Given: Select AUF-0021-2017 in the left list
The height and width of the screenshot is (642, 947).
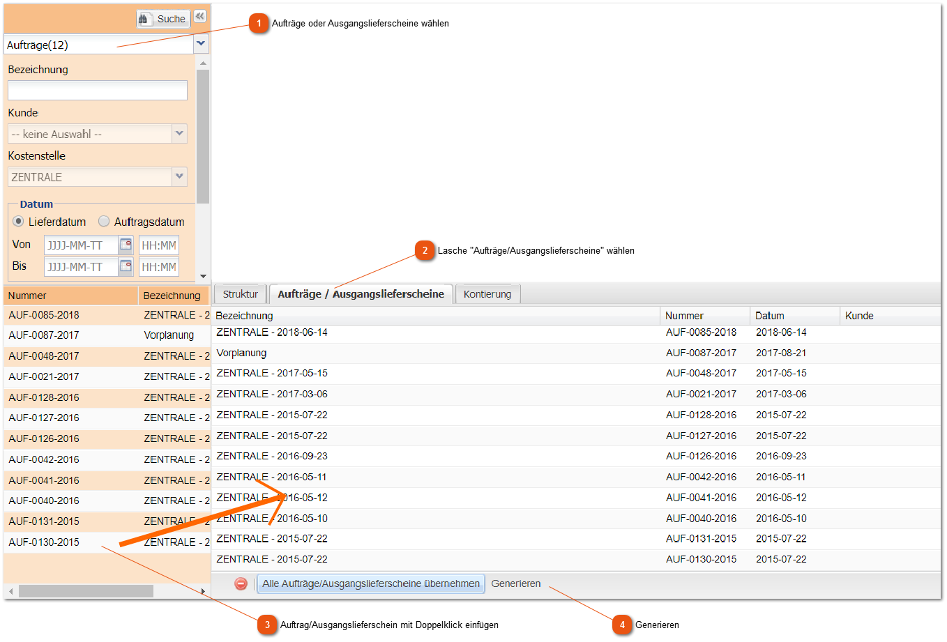Looking at the screenshot, I should pos(107,376).
